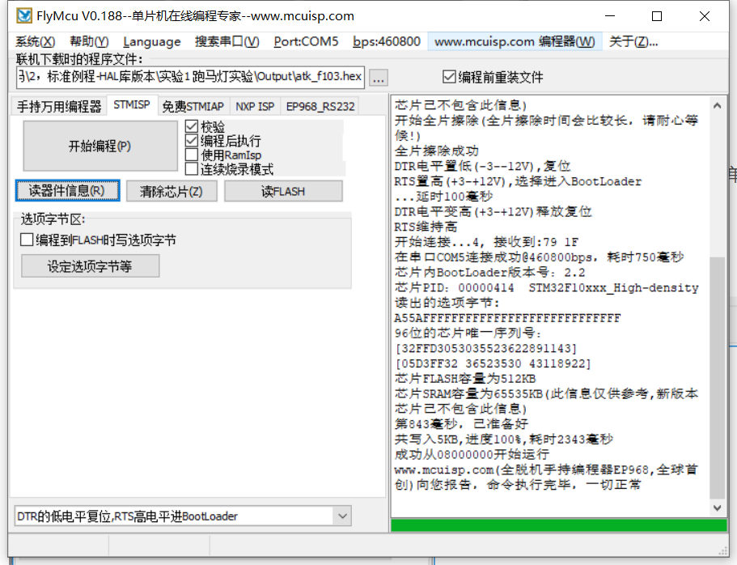
Task: Click log line with STM32F10xxx_High-density
Action: point(546,287)
